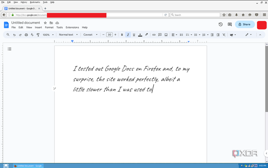Reload the page
268x168 pixels.
(165, 15)
